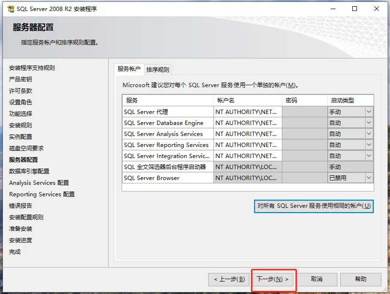Click 安装规则 step in sidebar
The width and height of the screenshot is (390, 294).
coord(21,125)
